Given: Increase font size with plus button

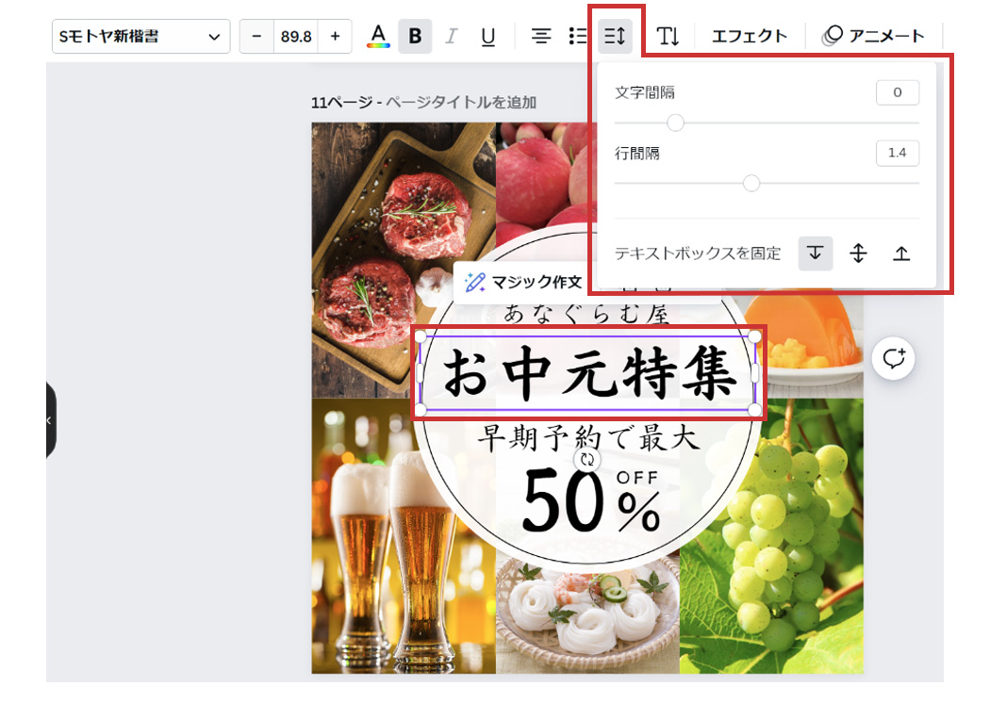Looking at the screenshot, I should 335,37.
